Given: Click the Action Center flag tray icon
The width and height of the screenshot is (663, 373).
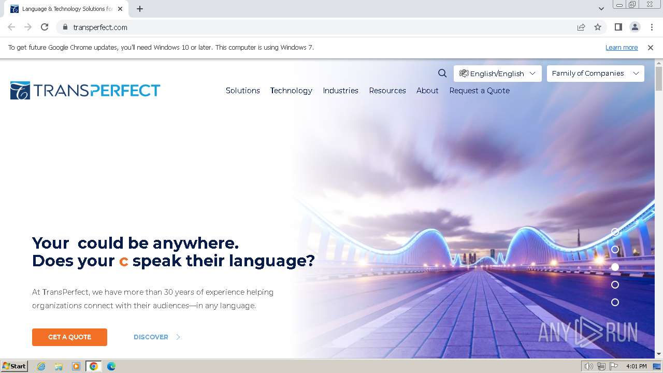Looking at the screenshot, I should (x=614, y=366).
